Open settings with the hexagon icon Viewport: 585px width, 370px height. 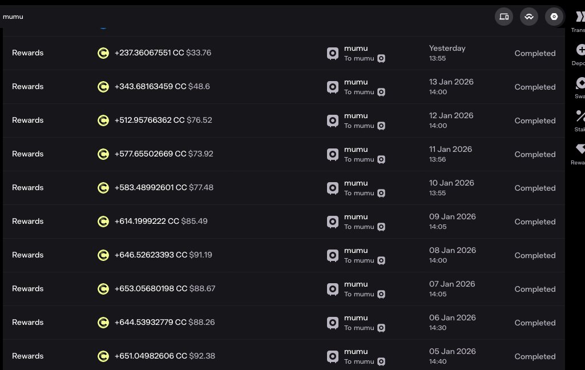(554, 17)
